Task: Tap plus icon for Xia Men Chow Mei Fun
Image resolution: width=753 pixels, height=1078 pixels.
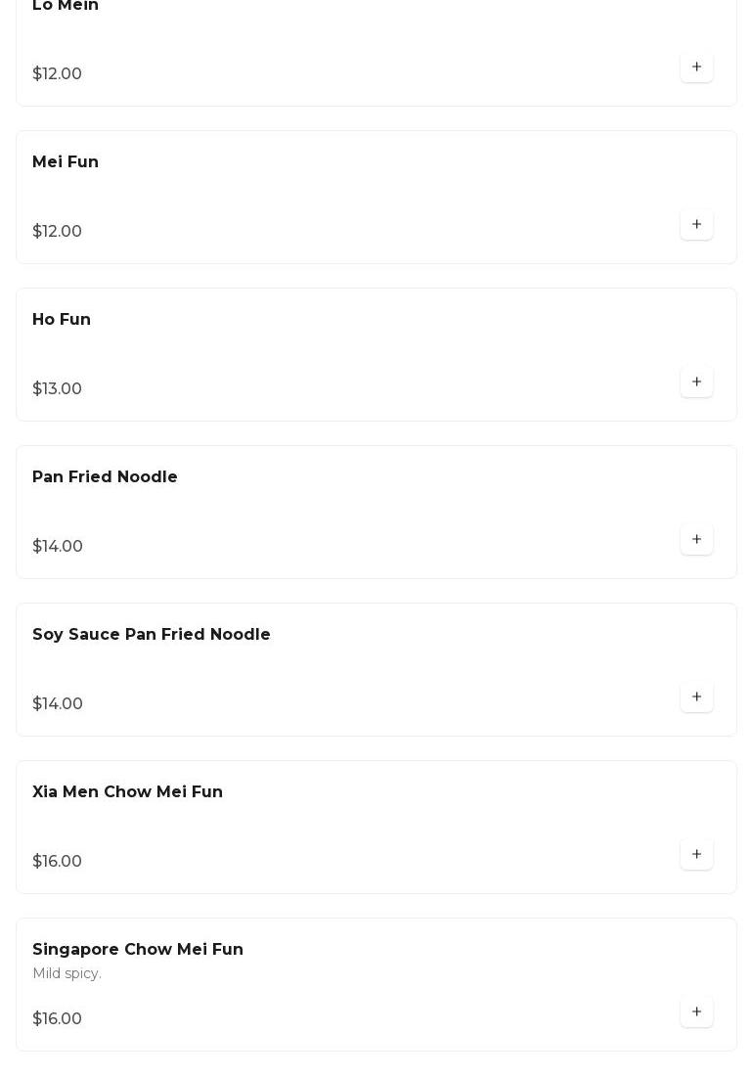Action: [696, 855]
